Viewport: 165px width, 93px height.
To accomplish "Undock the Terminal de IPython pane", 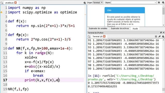I will tap(161, 33).
